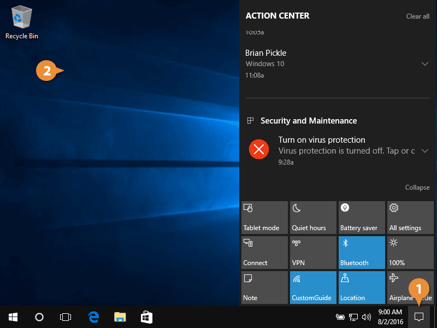
Task: Click the ACTION CENTER title
Action: [x=277, y=16]
